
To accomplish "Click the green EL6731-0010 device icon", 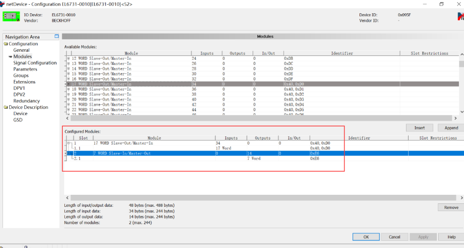I will [x=11, y=17].
